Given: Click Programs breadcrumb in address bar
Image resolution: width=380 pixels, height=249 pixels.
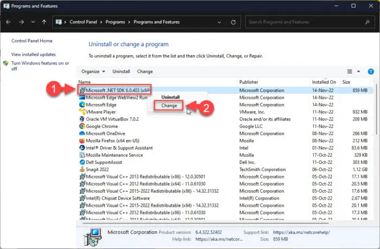Looking at the screenshot, I should [x=115, y=22].
